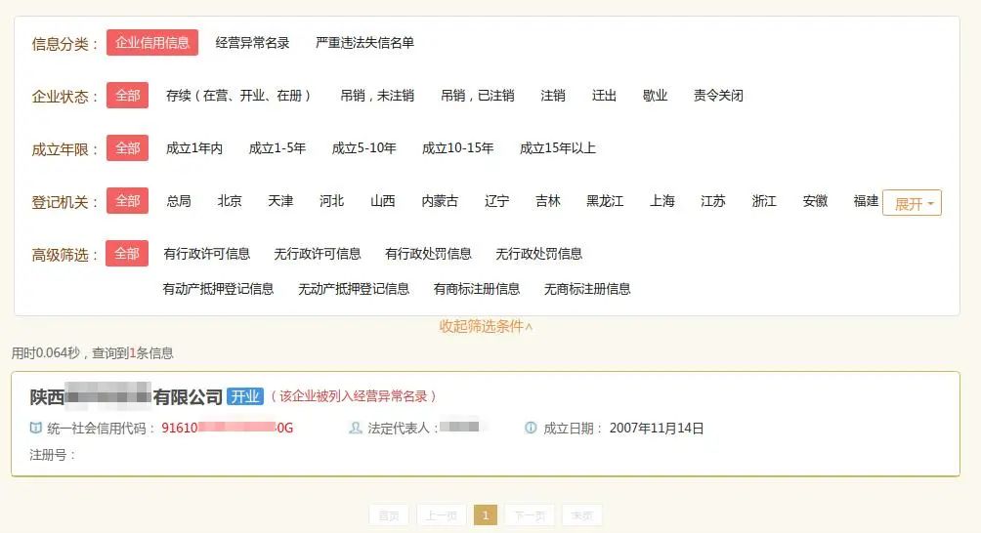The image size is (981, 533).
Task: Select 上海 as registration authority
Action: (x=661, y=201)
